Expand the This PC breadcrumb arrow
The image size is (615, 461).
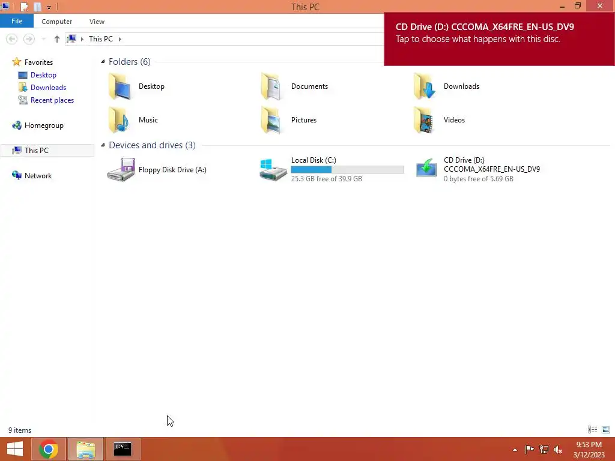tap(120, 39)
